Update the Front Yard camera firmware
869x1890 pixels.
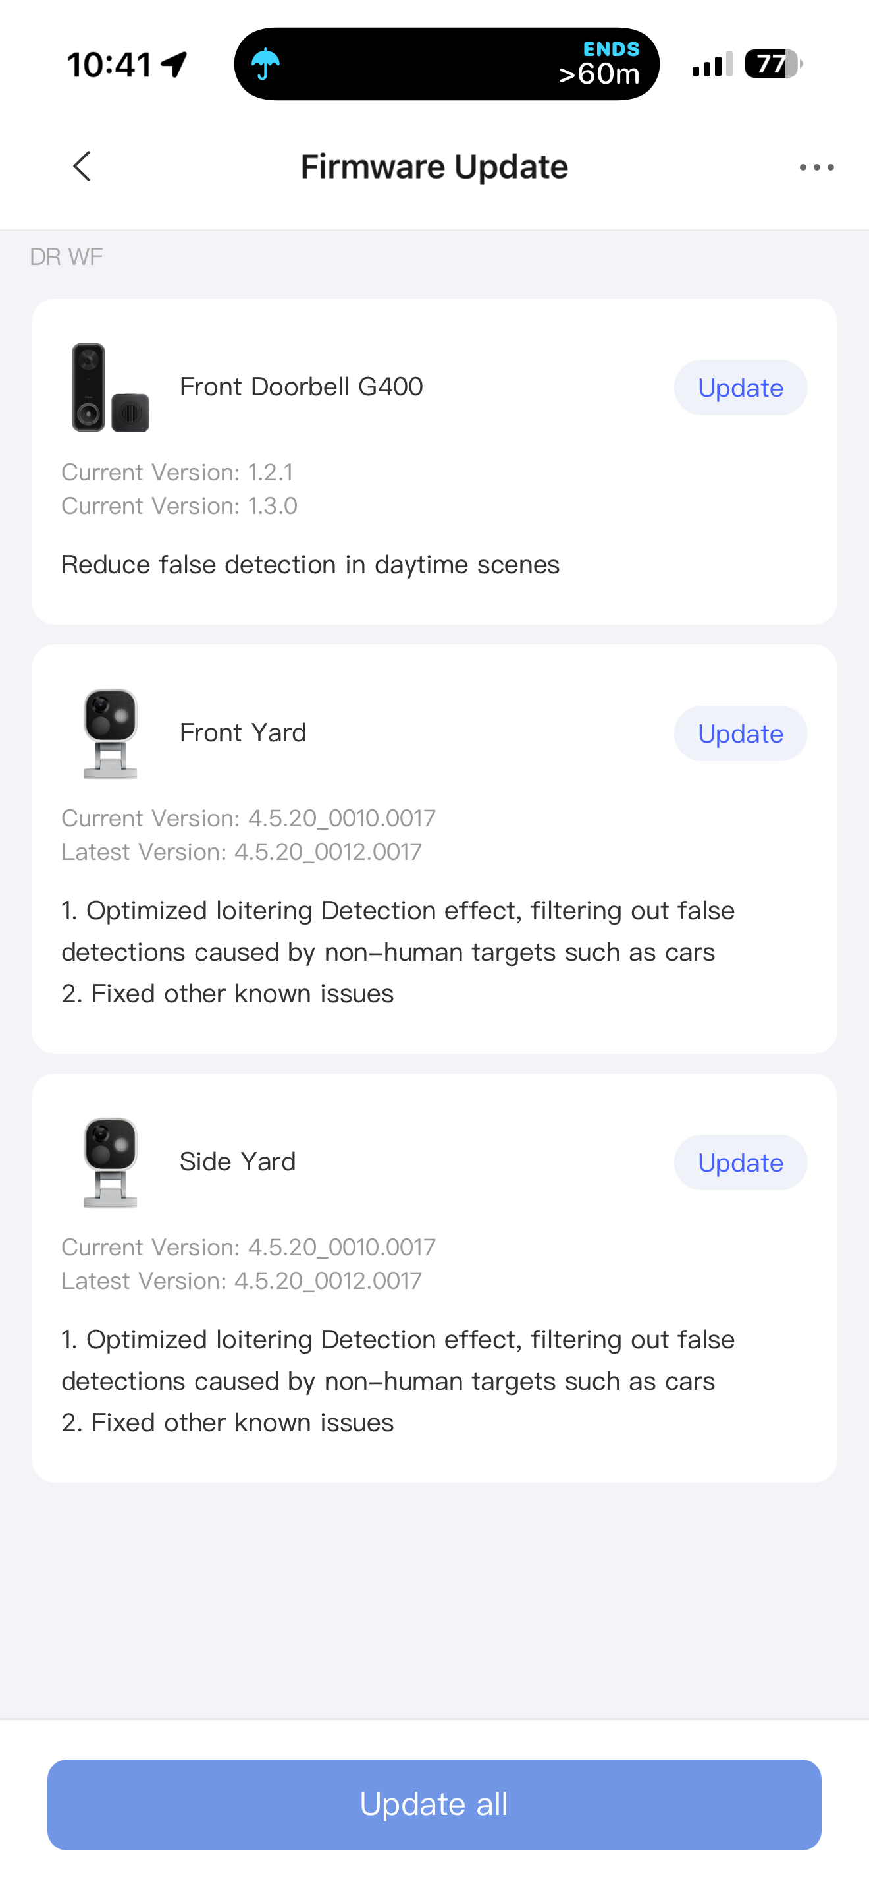[x=740, y=733]
